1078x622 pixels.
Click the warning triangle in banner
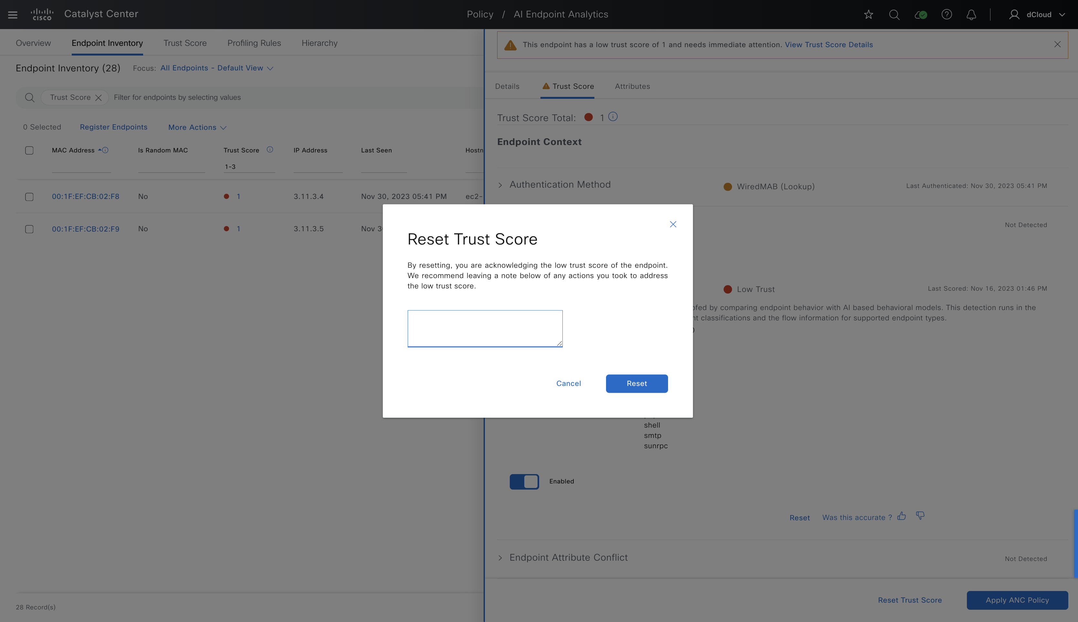[510, 45]
